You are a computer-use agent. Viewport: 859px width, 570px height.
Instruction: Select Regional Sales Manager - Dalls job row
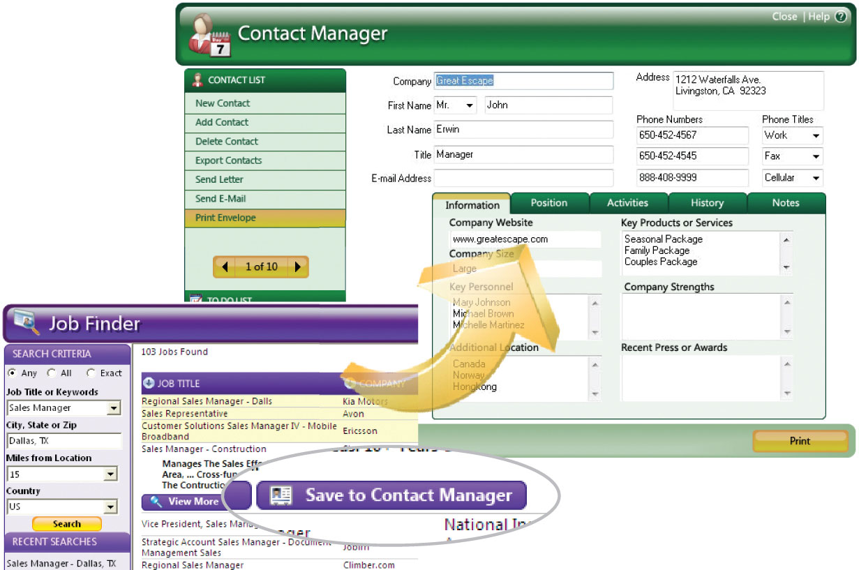point(279,401)
